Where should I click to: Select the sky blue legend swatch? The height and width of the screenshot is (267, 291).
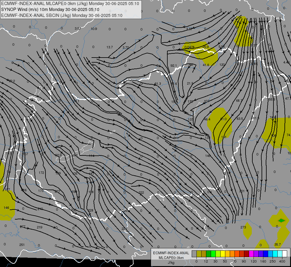(x=270, y=254)
